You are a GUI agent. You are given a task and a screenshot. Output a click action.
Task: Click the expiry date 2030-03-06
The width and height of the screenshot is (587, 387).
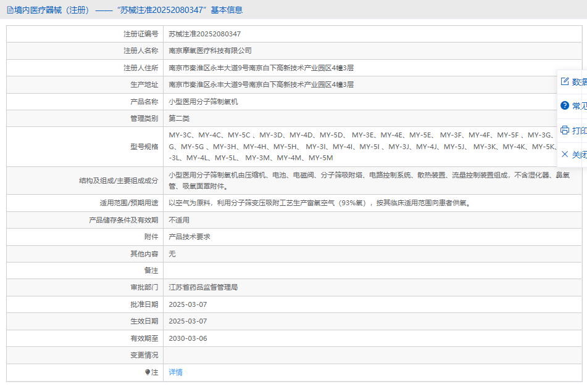188,338
